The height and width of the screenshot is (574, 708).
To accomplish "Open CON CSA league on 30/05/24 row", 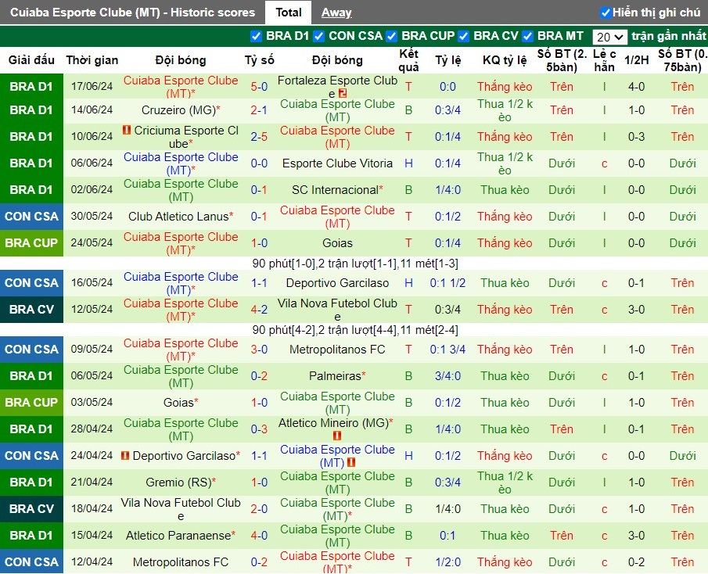I will (31, 217).
